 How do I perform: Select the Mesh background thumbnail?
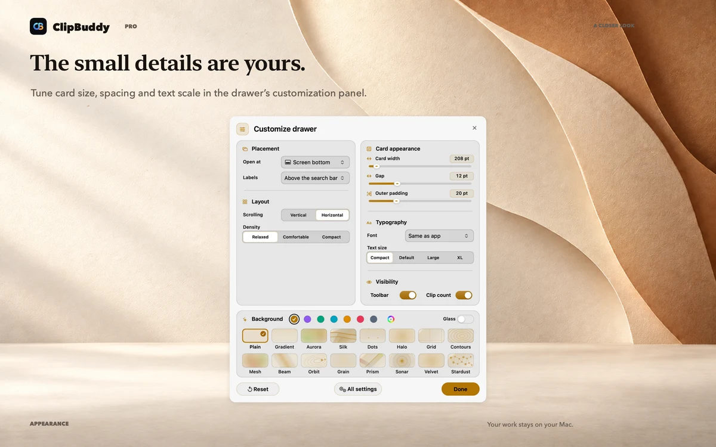255,361
